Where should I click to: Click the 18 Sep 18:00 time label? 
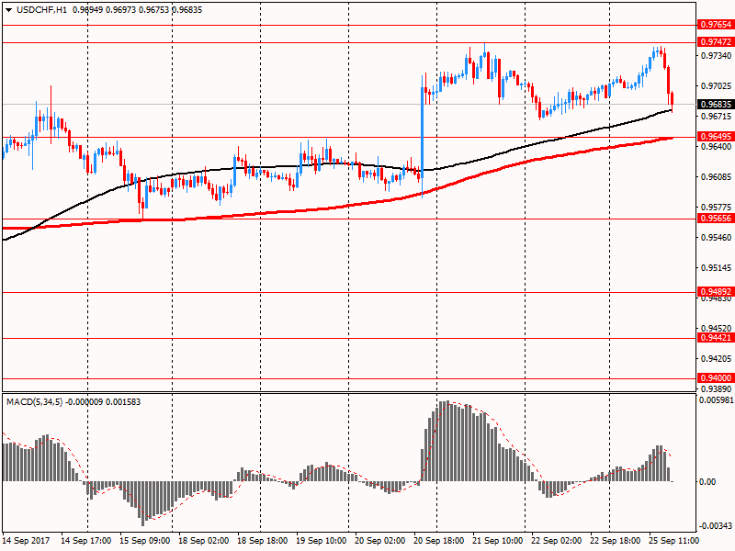[x=263, y=541]
